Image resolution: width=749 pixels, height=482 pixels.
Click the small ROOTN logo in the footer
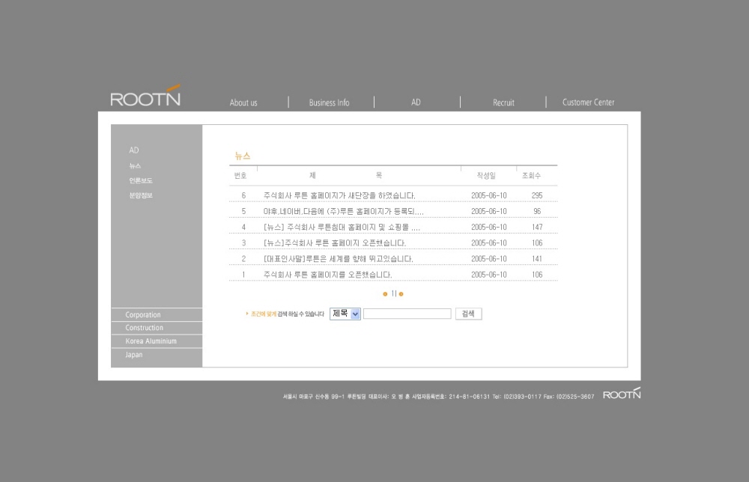point(621,394)
